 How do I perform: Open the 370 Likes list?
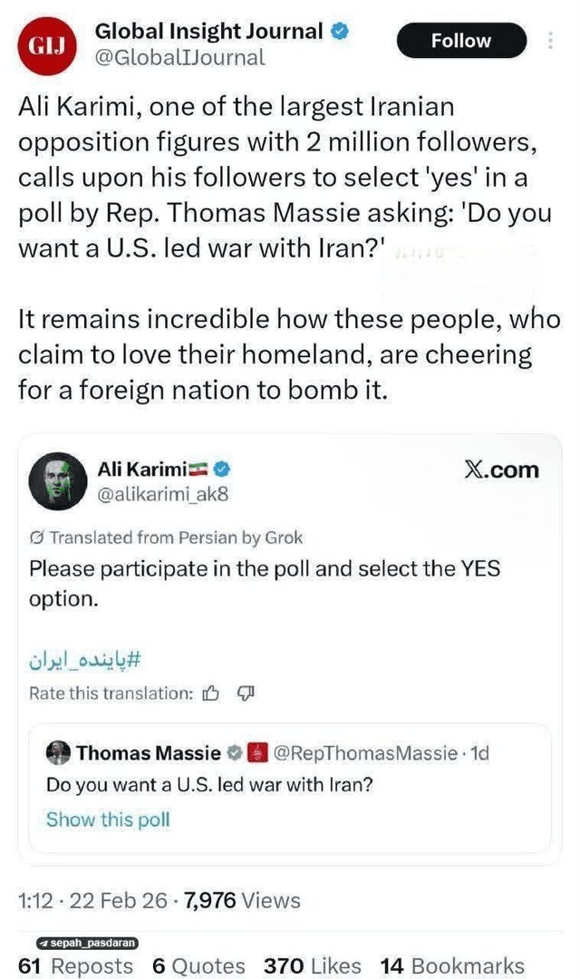click(312, 966)
